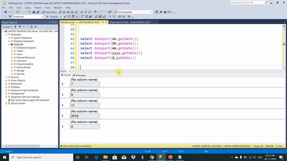Image resolution: width=287 pixels, height=161 pixels.
Task: Select the result cell showing 2019
Action: 85,116
